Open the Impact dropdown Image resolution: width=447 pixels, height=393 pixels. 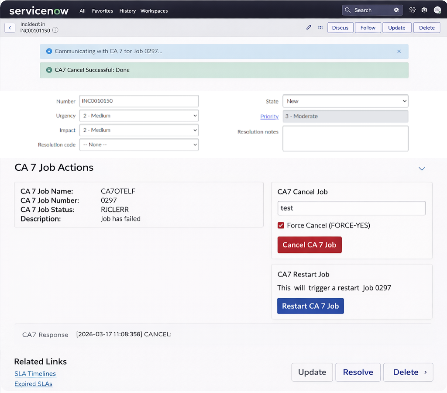pos(139,130)
